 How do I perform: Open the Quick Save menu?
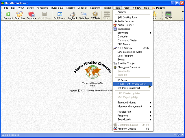point(57,8)
